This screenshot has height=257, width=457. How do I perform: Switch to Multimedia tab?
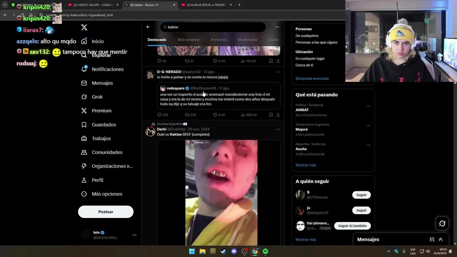[247, 40]
